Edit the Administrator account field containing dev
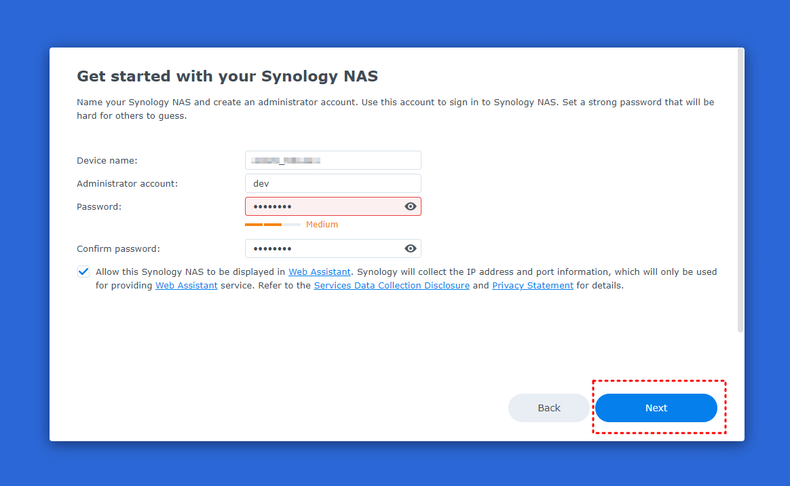Image resolution: width=790 pixels, height=486 pixels. coord(333,183)
